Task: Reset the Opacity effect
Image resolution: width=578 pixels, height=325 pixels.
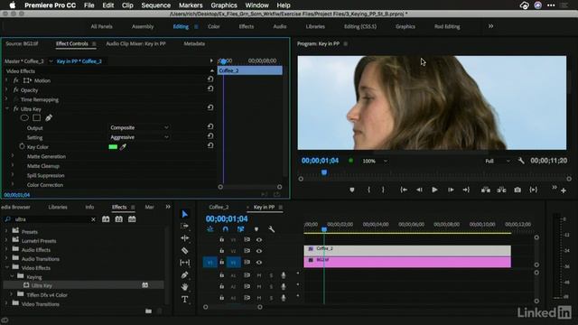Action: pyautogui.click(x=210, y=88)
